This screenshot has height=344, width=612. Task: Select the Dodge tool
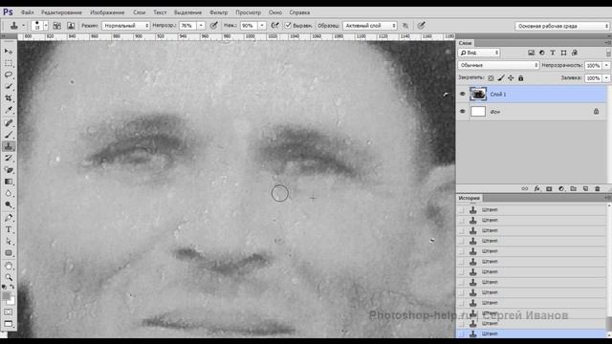pos(9,205)
